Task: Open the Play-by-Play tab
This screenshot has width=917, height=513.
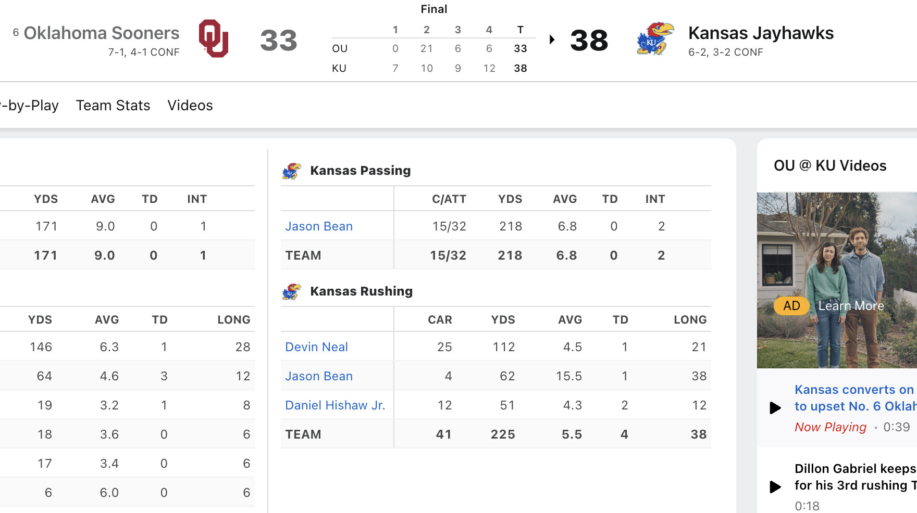Action: [30, 106]
